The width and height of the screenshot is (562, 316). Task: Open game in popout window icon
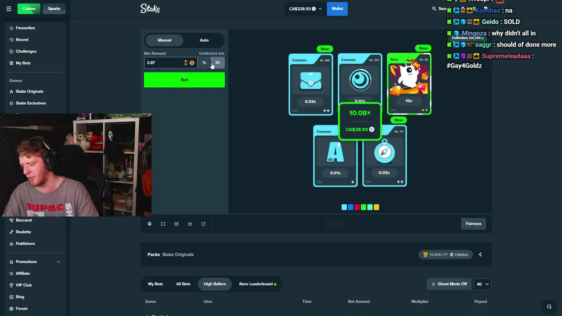pyautogui.click(x=203, y=224)
